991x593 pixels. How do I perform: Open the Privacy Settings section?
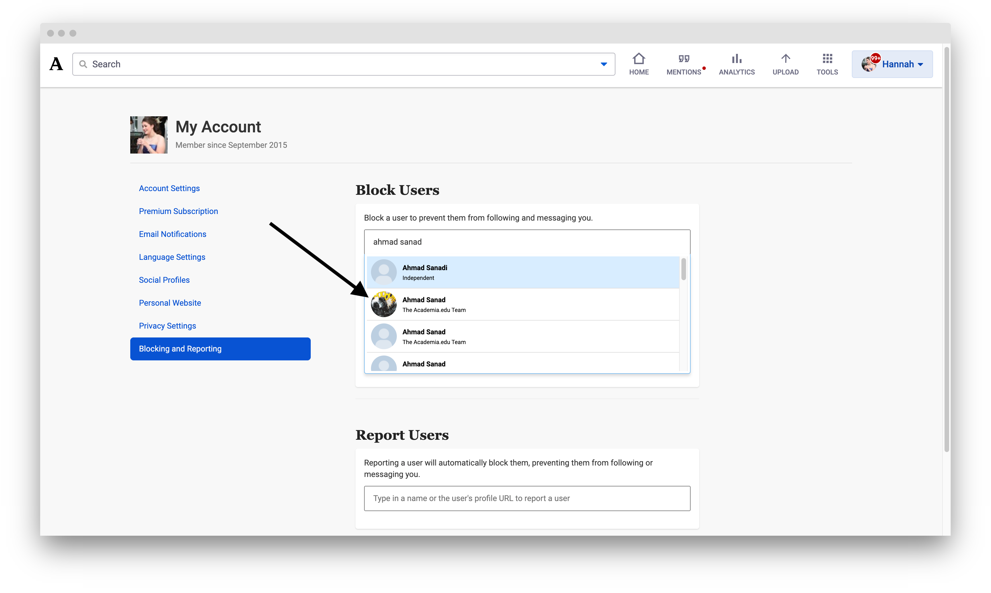coord(167,326)
